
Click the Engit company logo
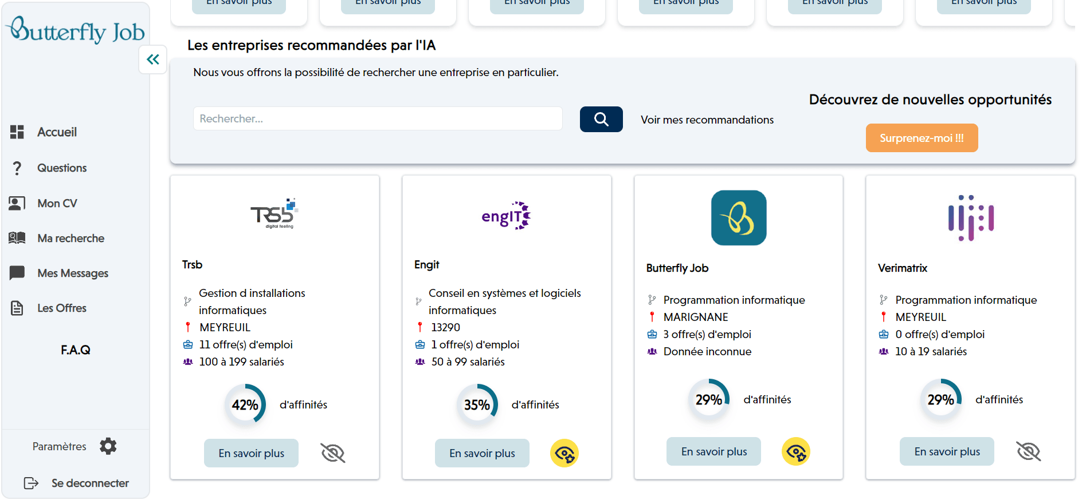[506, 216]
